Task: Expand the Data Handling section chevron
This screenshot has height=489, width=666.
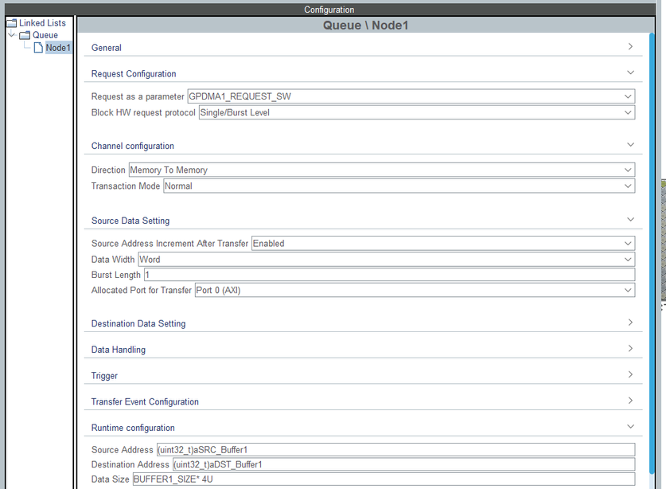Action: 630,348
